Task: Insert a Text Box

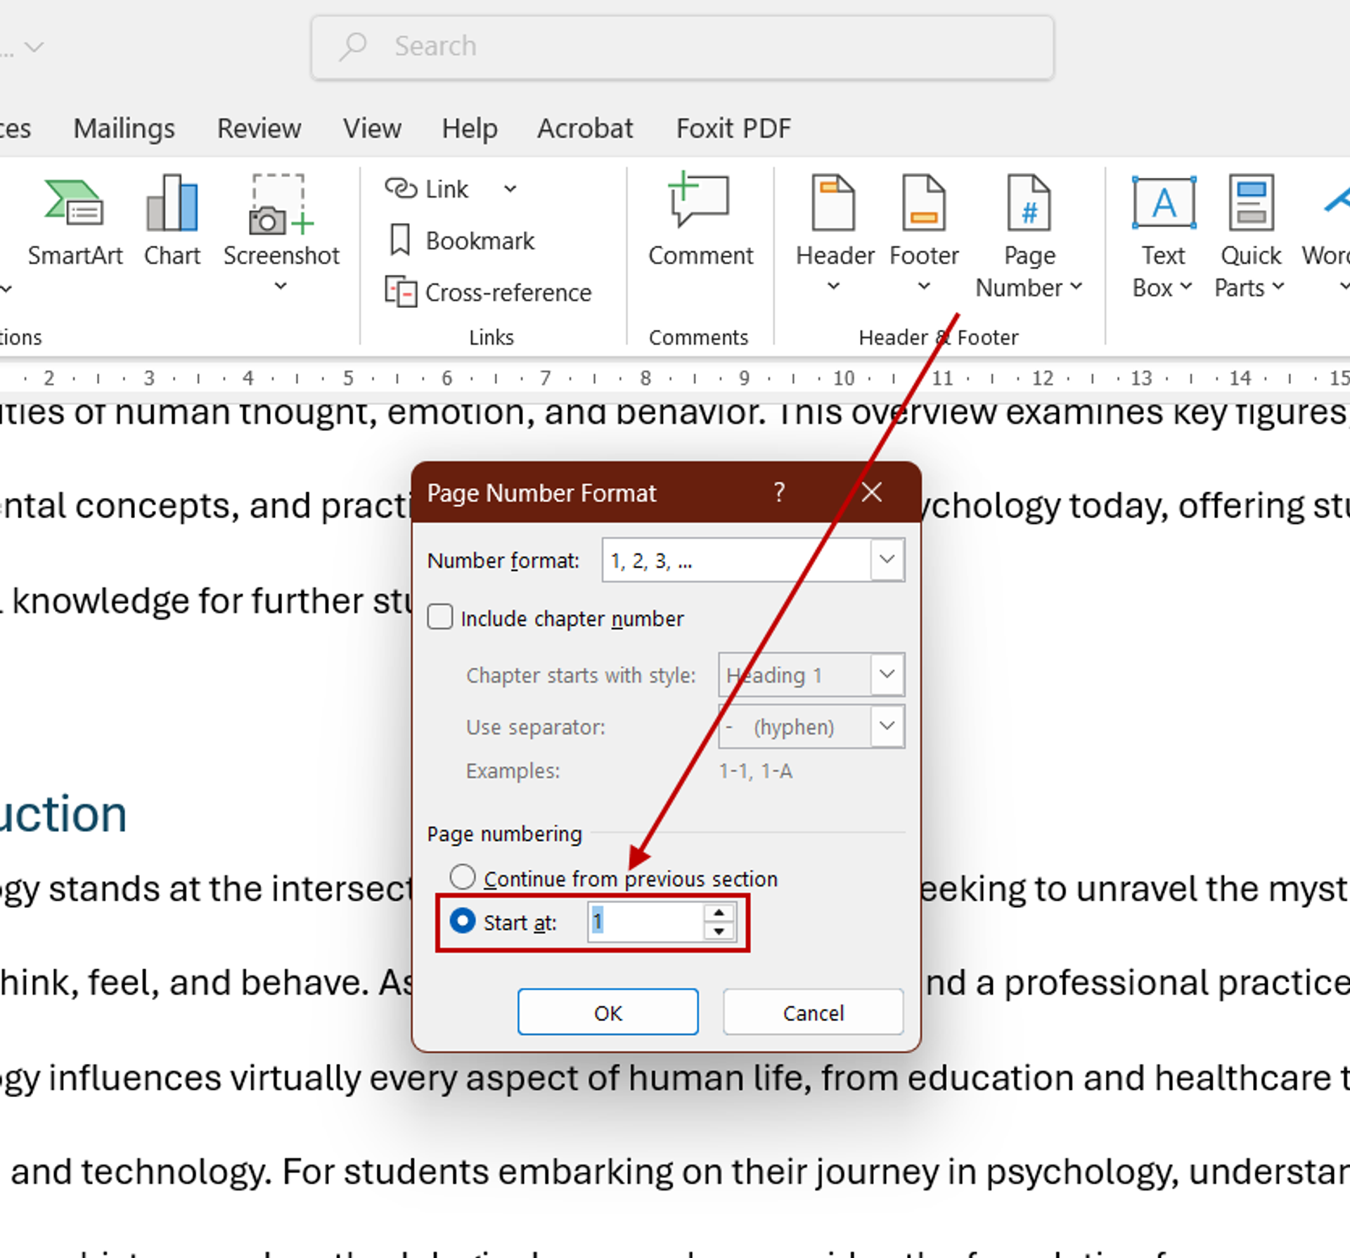Action: (x=1162, y=237)
